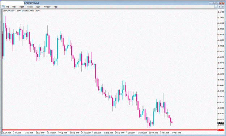Open the File menu
226x136 pixels.
(x=8, y=7)
